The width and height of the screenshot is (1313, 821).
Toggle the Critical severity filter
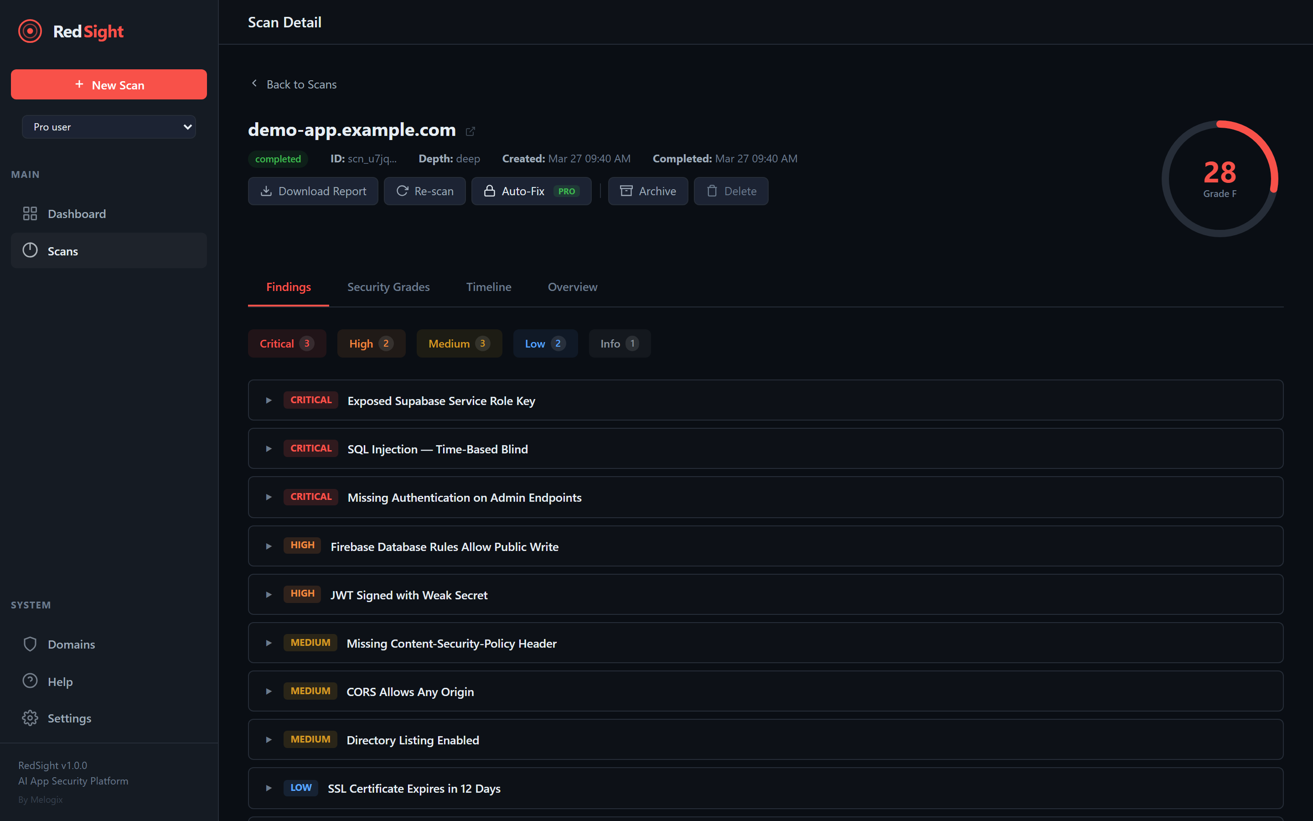(x=286, y=343)
